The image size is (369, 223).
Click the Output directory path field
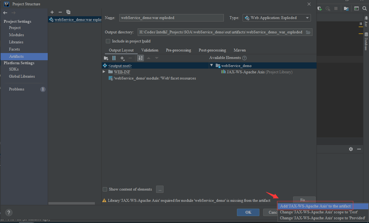click(221, 32)
